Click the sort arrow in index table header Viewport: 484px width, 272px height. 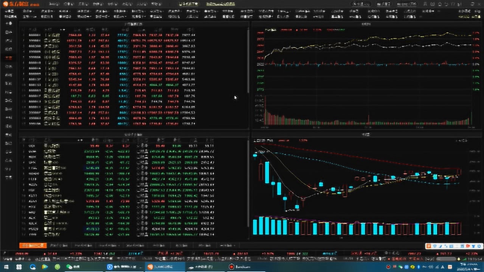(x=62, y=29)
